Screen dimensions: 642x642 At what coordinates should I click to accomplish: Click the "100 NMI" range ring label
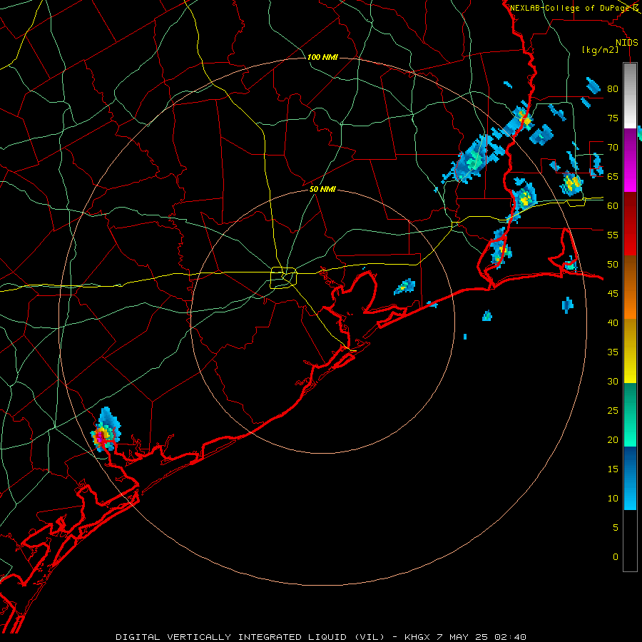coord(322,57)
